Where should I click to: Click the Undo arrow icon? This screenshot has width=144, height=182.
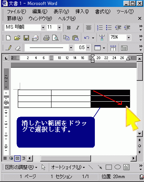(x=87, y=38)
